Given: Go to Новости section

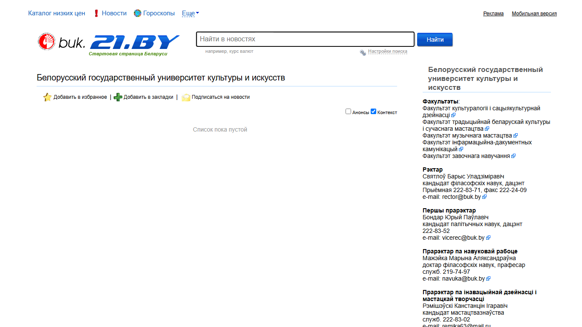Looking at the screenshot, I should pos(114,13).
